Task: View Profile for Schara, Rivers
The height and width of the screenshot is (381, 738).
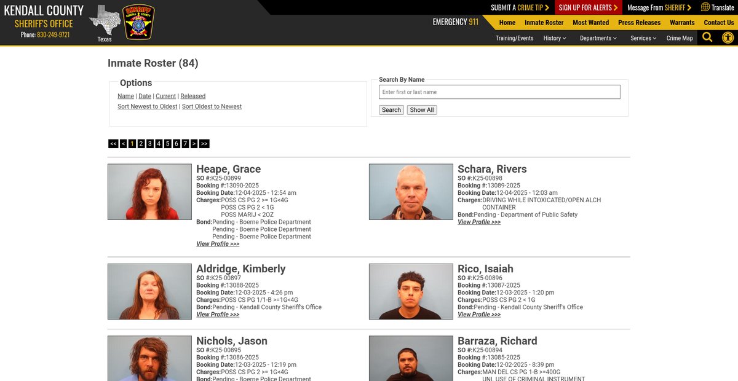Action: pos(479,222)
